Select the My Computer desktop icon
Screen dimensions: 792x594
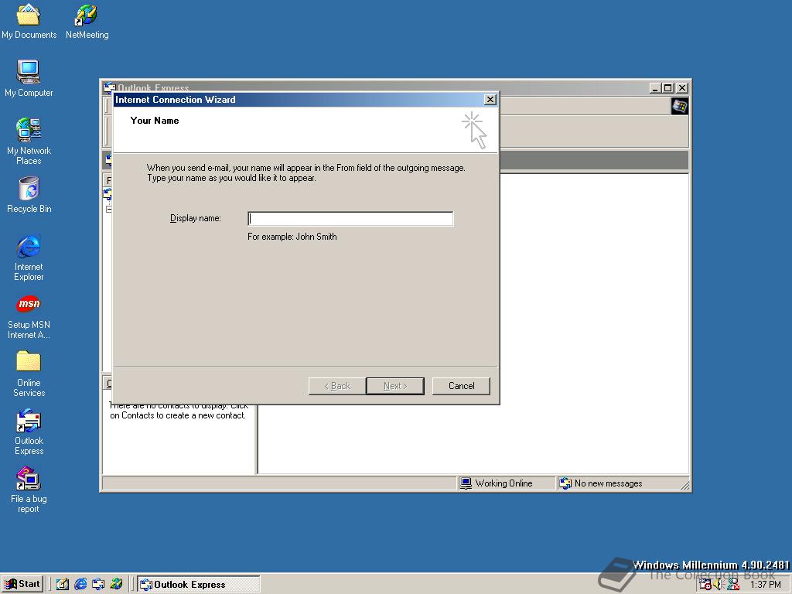29,78
